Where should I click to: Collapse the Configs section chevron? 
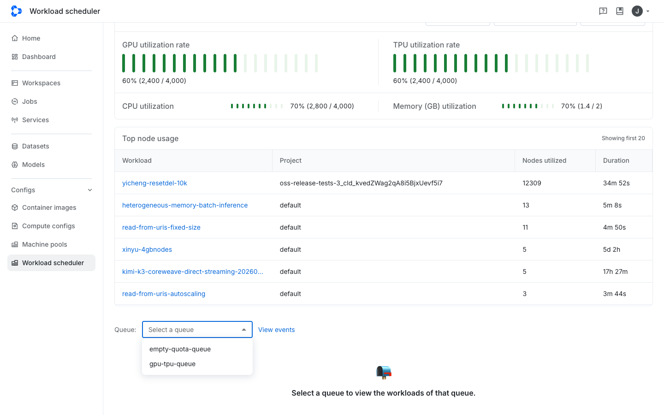[x=90, y=190]
